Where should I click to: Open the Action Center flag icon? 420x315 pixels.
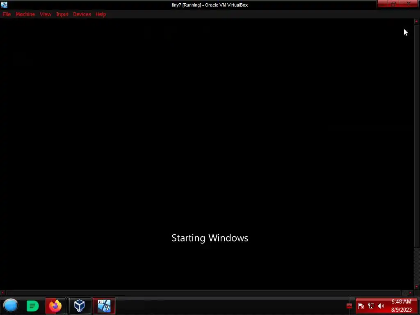tap(361, 306)
